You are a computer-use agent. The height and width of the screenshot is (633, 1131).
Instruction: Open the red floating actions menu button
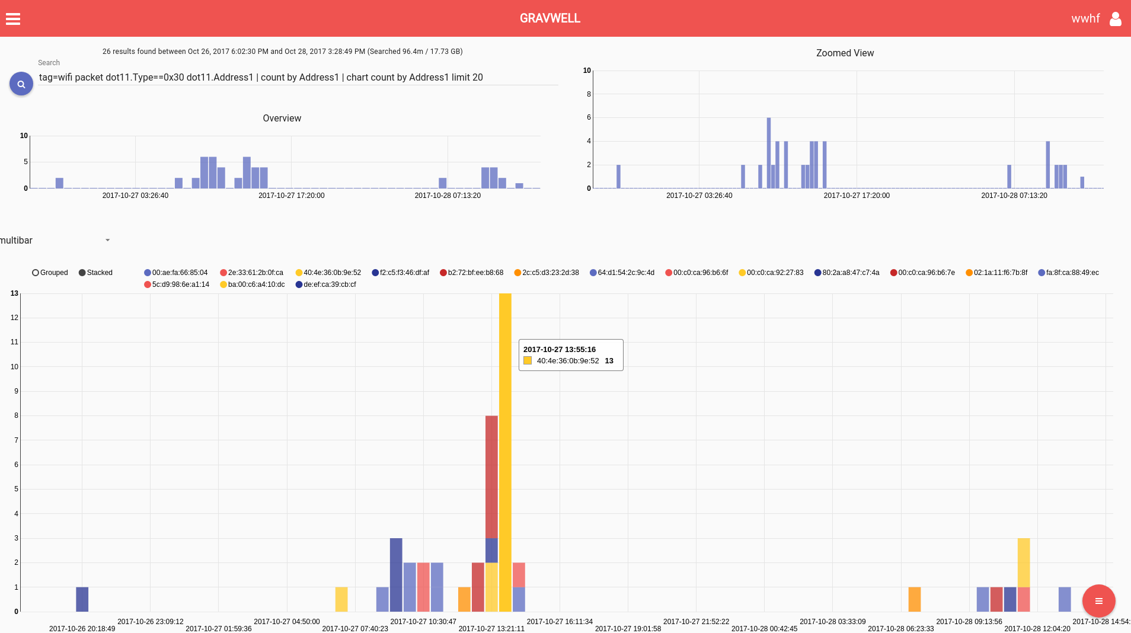1098,601
